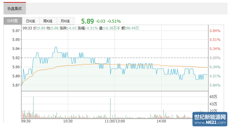This screenshot has width=229, height=128.
Task: Click the 65万 volume axis label
Action: (x=213, y=97)
